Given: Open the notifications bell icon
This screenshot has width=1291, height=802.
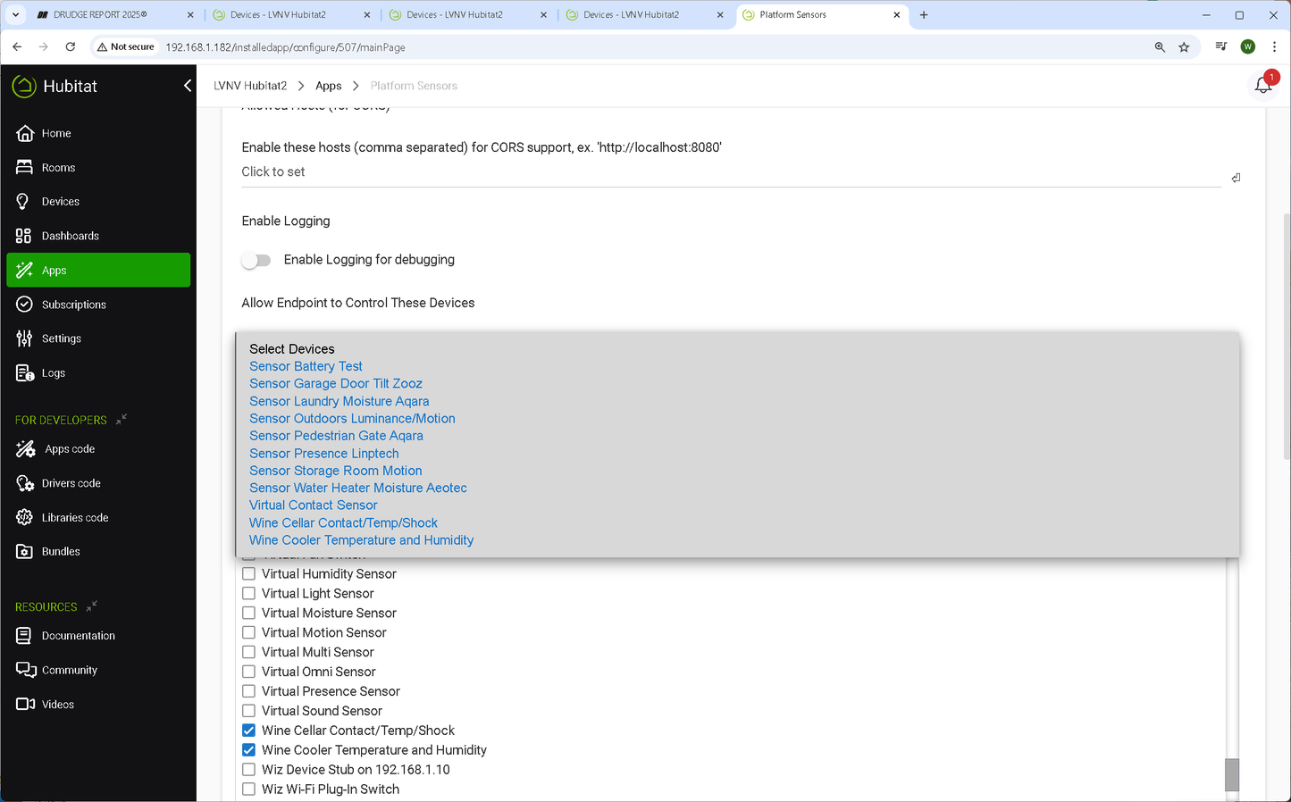Looking at the screenshot, I should pyautogui.click(x=1262, y=86).
